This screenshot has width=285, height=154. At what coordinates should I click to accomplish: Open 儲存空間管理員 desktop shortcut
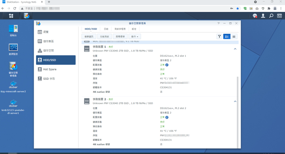(x=13, y=69)
